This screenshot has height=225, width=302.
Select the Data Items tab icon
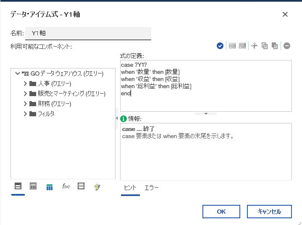point(33,186)
